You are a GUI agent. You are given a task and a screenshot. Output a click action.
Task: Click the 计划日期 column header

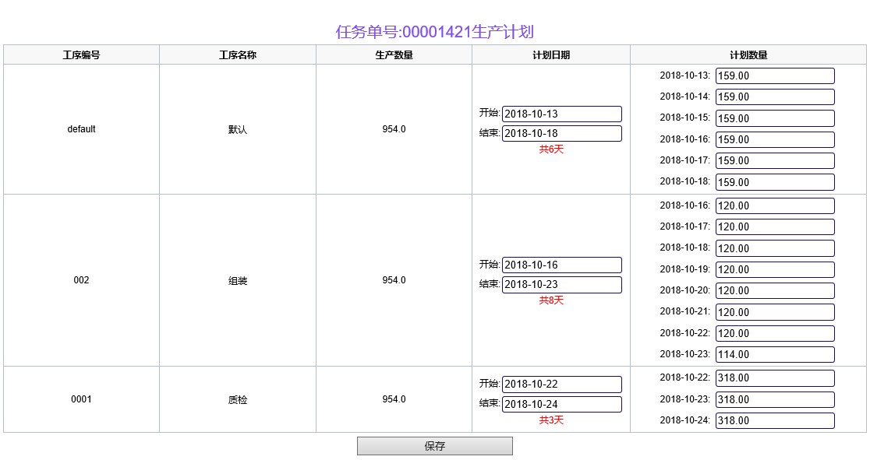tap(550, 54)
